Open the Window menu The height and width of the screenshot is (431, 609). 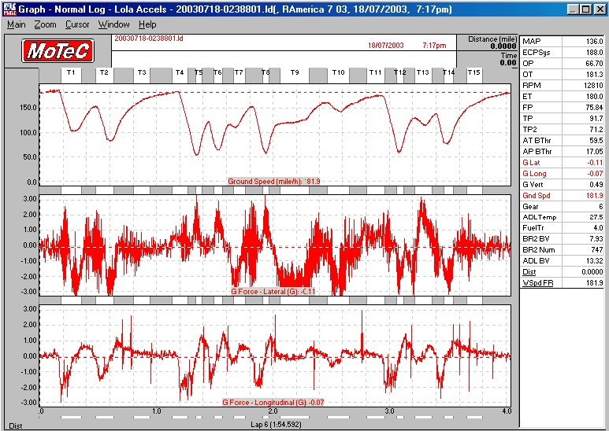point(114,24)
